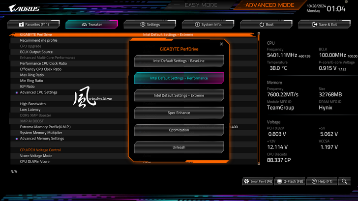Select Advanced Mode header

pyautogui.click(x=269, y=5)
